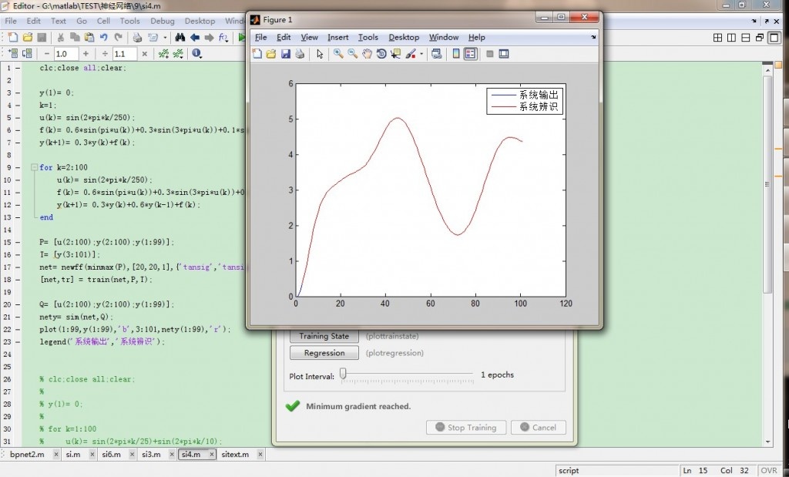The height and width of the screenshot is (477, 789).
Task: Click the Editor vertical scrollbar
Action: [x=767, y=183]
